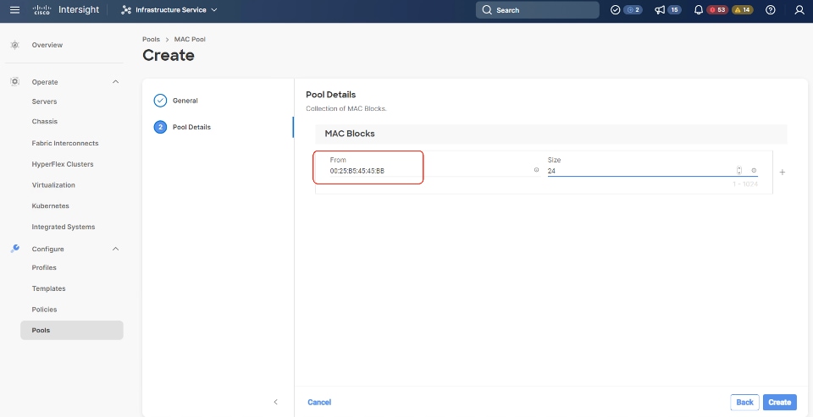Screen dimensions: 813x417
Task: Click the Cisco Intersight logo
Action: click(65, 10)
